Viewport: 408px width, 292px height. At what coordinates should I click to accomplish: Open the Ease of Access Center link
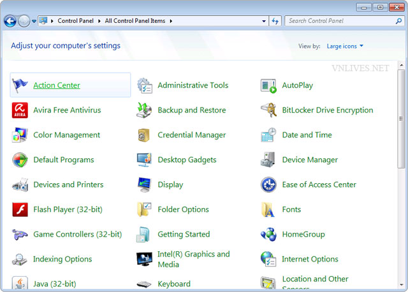(x=319, y=184)
